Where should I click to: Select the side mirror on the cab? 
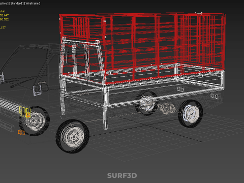point(37,90)
